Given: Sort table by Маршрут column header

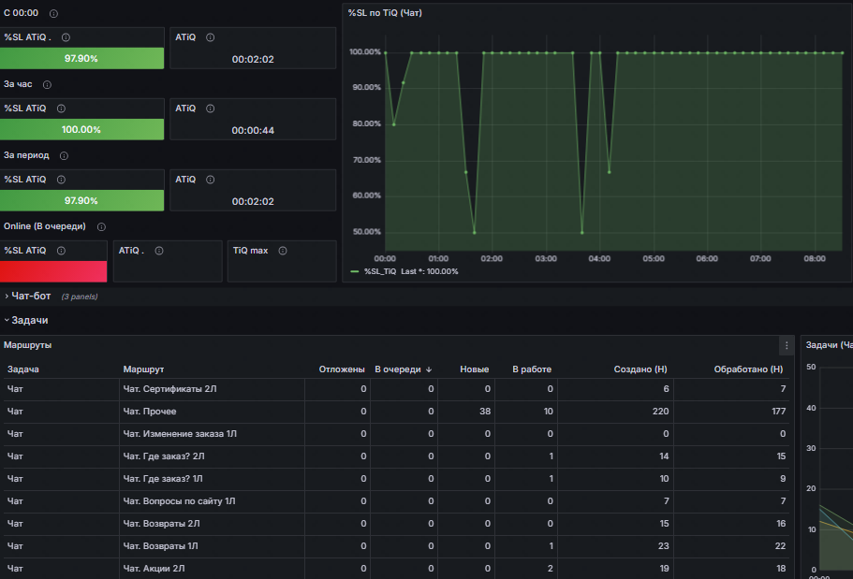Looking at the screenshot, I should click(x=143, y=369).
